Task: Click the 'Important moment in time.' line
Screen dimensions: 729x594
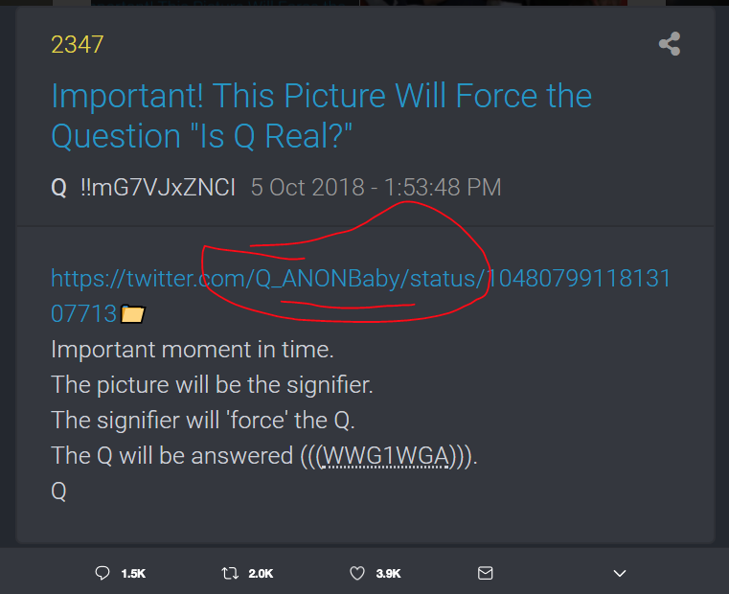Action: click(193, 350)
